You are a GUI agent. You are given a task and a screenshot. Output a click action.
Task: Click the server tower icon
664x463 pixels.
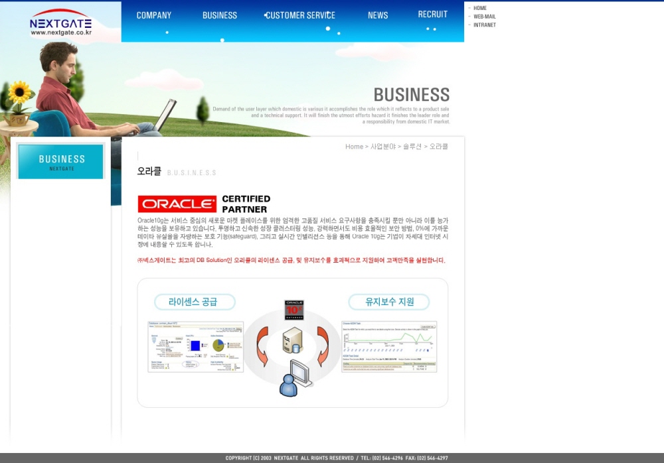pyautogui.click(x=292, y=340)
